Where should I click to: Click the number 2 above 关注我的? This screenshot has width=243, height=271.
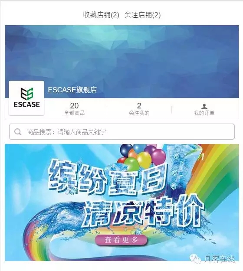139,106
